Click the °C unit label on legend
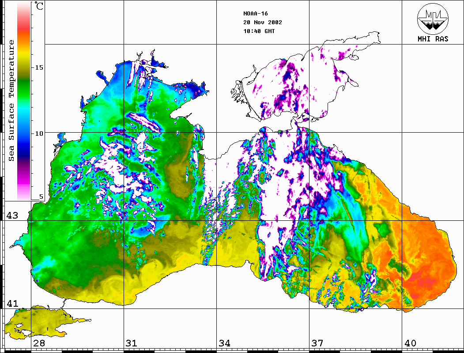This screenshot has height=353, width=464. point(39,6)
